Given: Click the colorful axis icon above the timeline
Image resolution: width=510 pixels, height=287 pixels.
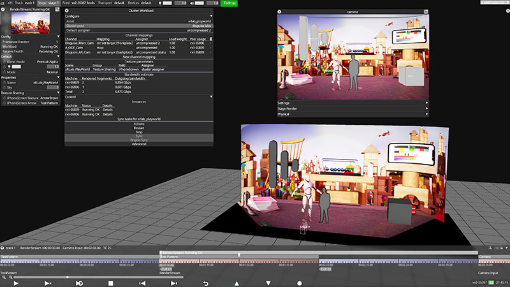Looking at the screenshot, I should coord(490,248).
